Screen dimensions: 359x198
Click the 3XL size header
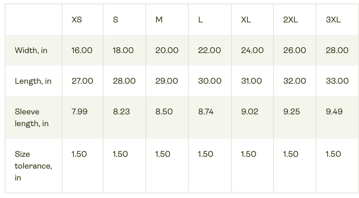coord(333,20)
